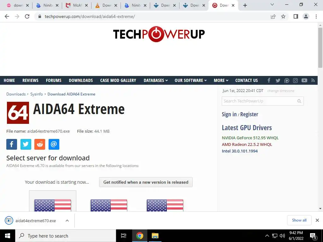The width and height of the screenshot is (323, 242).
Task: Click the TechPowerUp logo
Action: click(x=159, y=34)
